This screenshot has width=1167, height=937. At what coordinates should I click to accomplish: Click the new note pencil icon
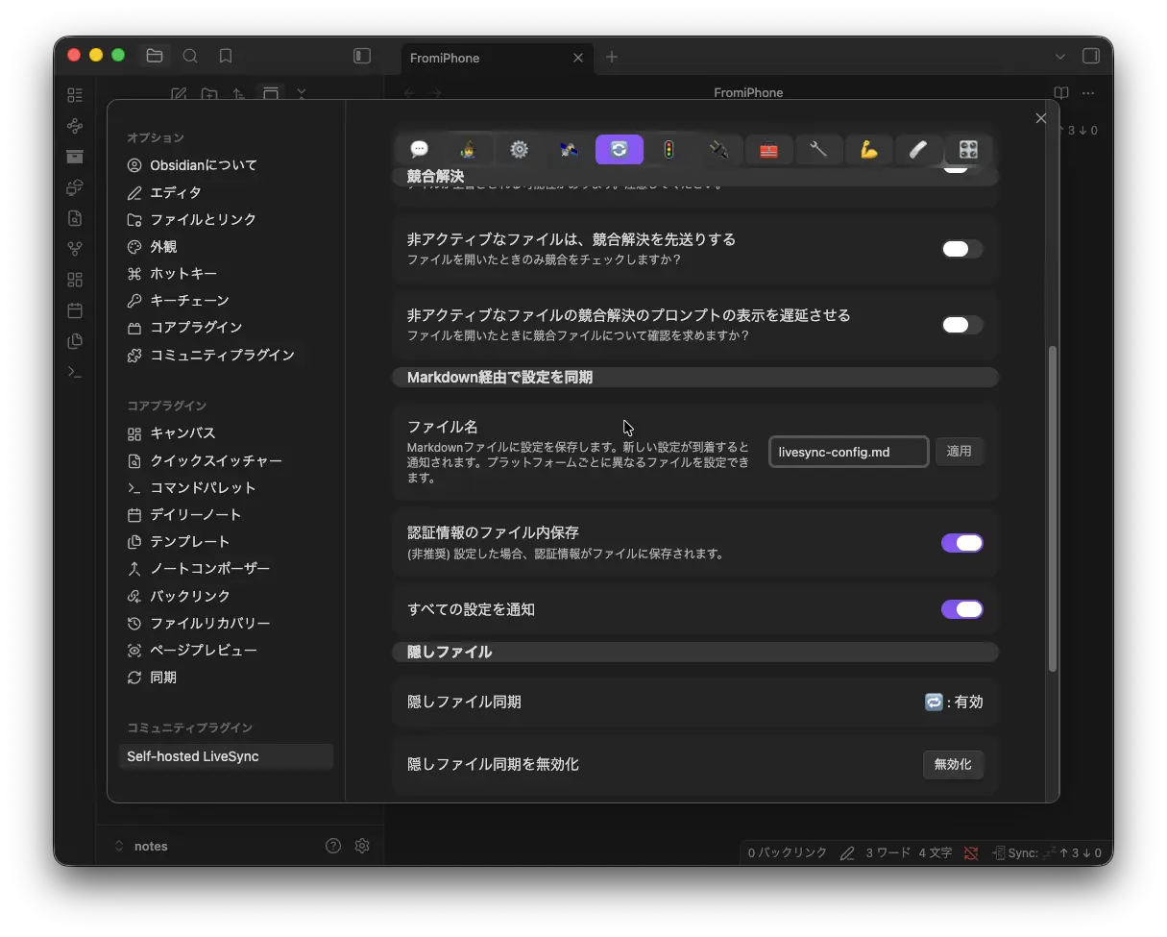pos(179,93)
